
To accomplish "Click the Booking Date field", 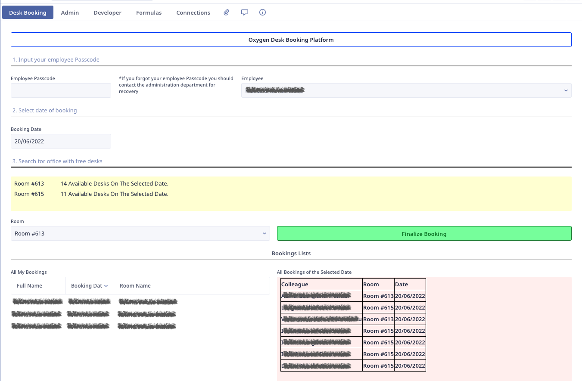I will tap(61, 141).
